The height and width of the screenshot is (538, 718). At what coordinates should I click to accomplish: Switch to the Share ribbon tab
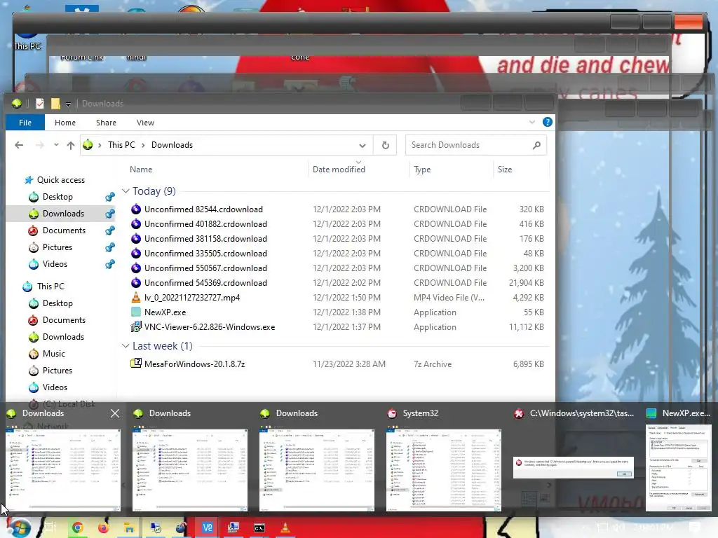tap(106, 123)
